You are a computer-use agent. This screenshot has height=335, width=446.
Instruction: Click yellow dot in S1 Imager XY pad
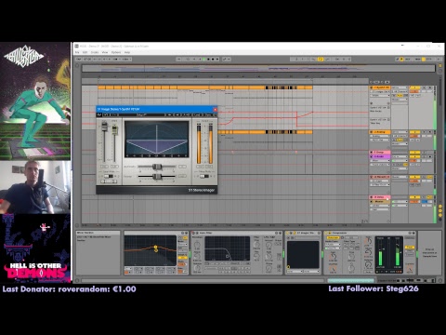click(x=289, y=267)
